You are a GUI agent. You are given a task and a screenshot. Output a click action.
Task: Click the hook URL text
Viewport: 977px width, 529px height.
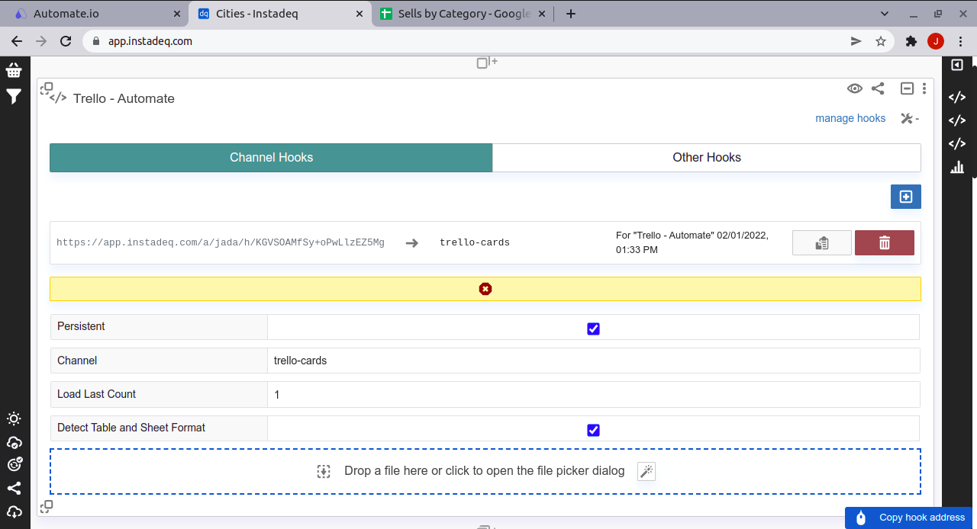(221, 242)
